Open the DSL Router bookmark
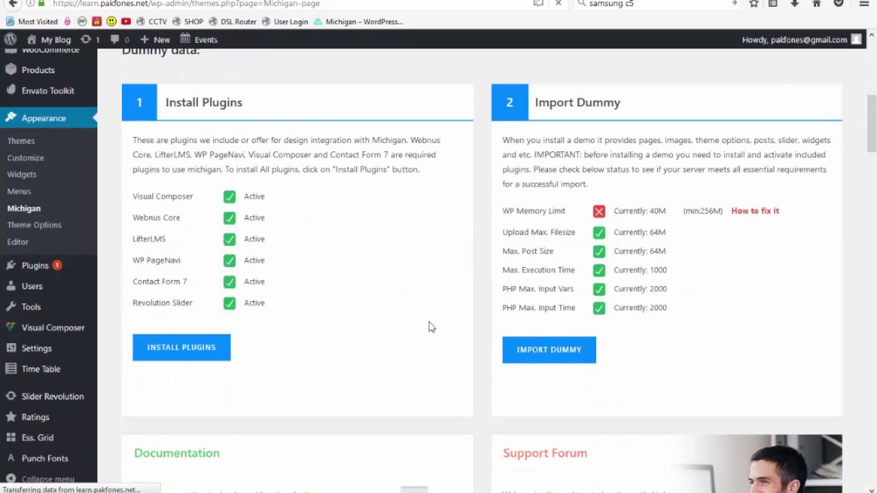The width and height of the screenshot is (877, 493). (232, 21)
